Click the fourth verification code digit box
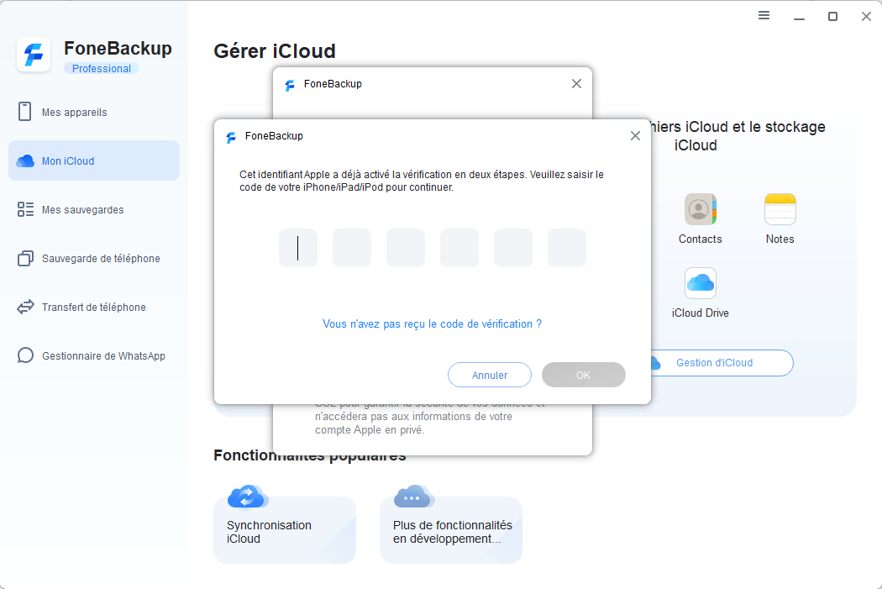This screenshot has height=589, width=882. [459, 248]
